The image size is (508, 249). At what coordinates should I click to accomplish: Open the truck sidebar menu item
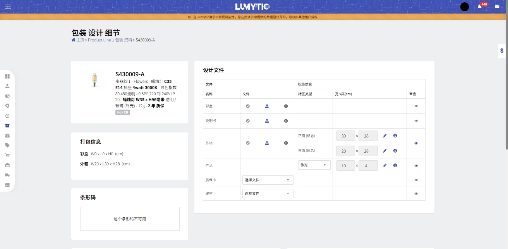[x=7, y=175]
